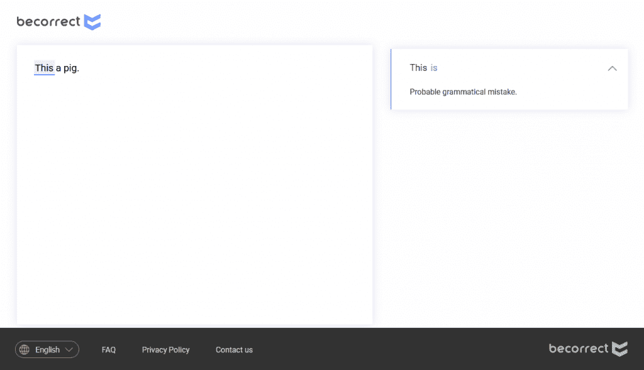Click the word "a" in the editor

tap(58, 68)
